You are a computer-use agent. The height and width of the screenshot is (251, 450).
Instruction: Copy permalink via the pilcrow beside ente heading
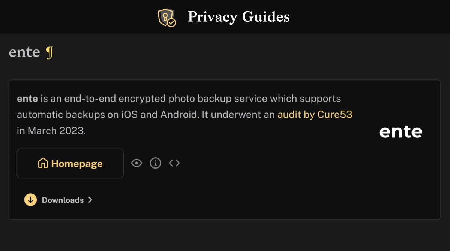click(x=49, y=53)
